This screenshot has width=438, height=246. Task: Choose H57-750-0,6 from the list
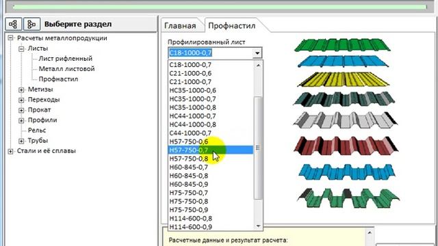click(x=211, y=141)
